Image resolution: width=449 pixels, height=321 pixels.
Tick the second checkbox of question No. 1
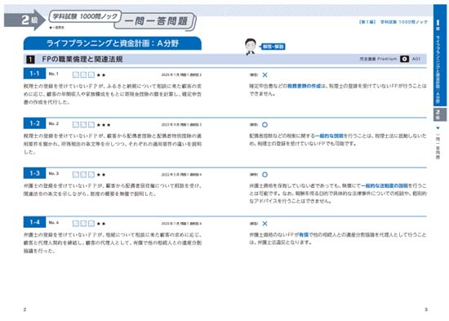click(83, 75)
